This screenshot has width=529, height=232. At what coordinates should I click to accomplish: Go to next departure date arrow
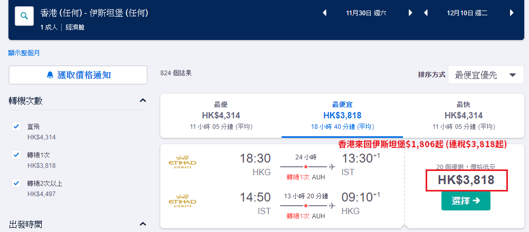pos(410,13)
